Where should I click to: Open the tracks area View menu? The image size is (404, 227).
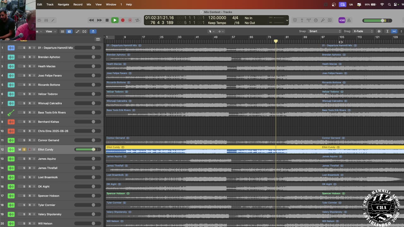tap(50, 31)
